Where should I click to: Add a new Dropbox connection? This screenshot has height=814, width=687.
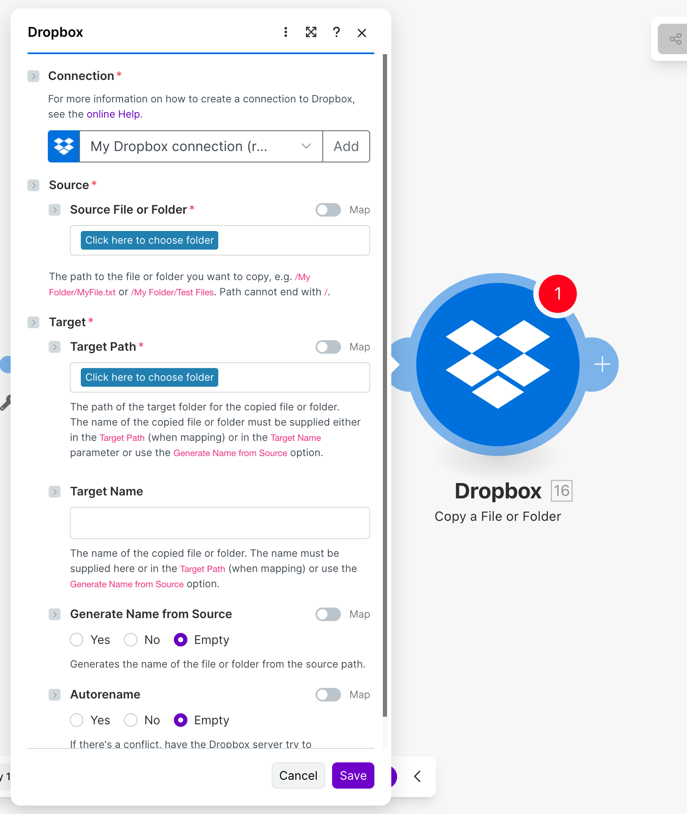coord(346,146)
